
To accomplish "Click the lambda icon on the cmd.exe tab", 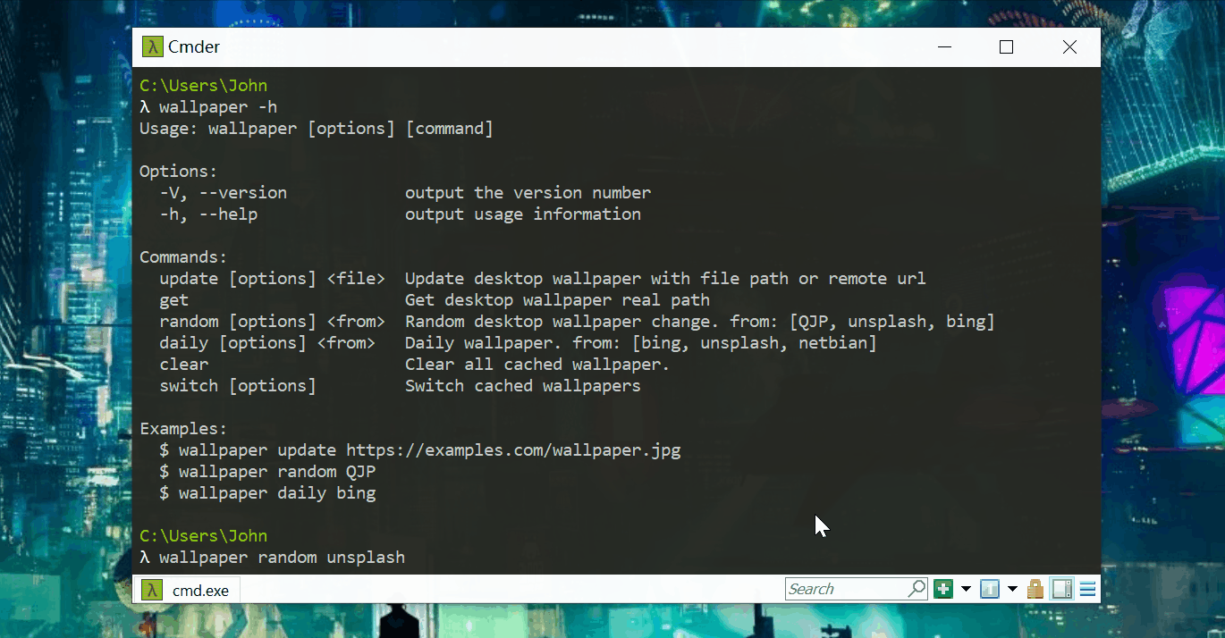I will pos(152,589).
